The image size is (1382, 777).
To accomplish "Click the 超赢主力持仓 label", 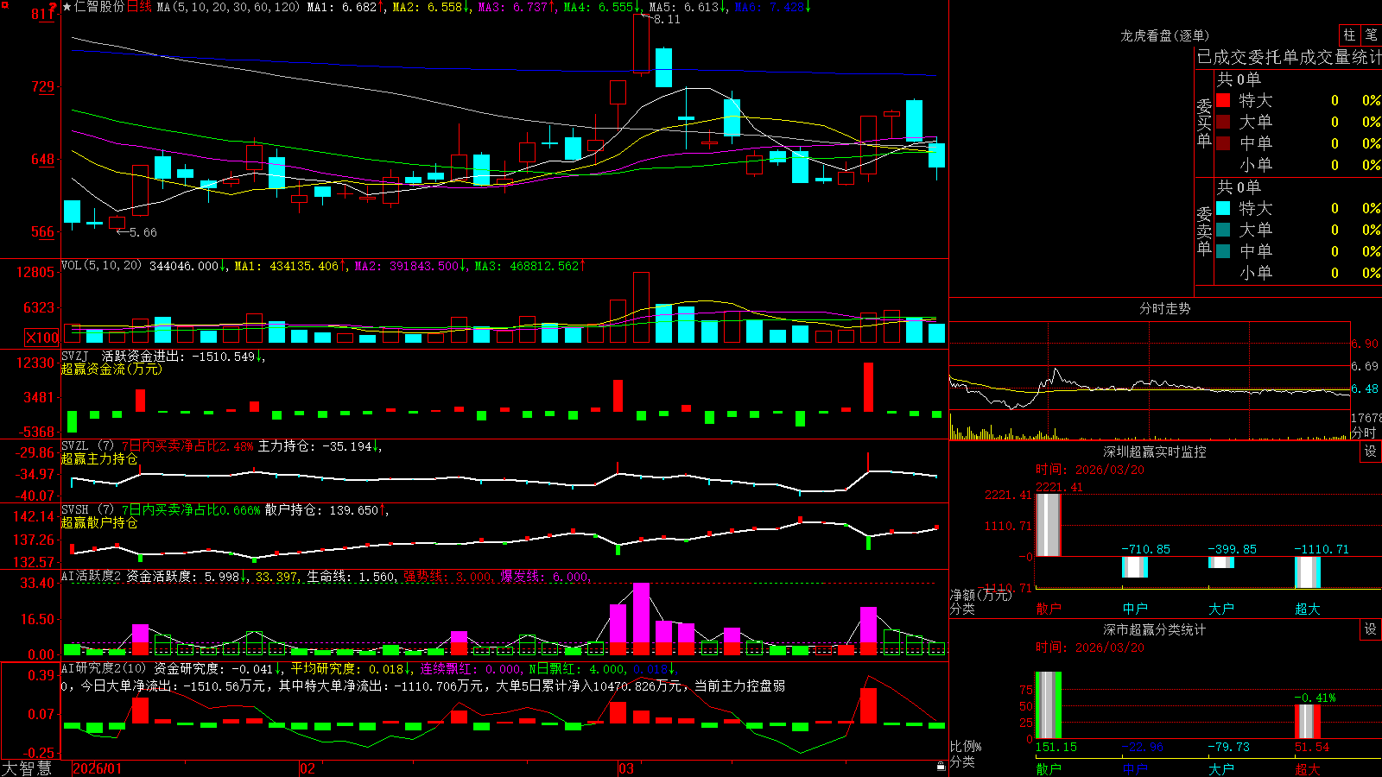I will (x=99, y=458).
